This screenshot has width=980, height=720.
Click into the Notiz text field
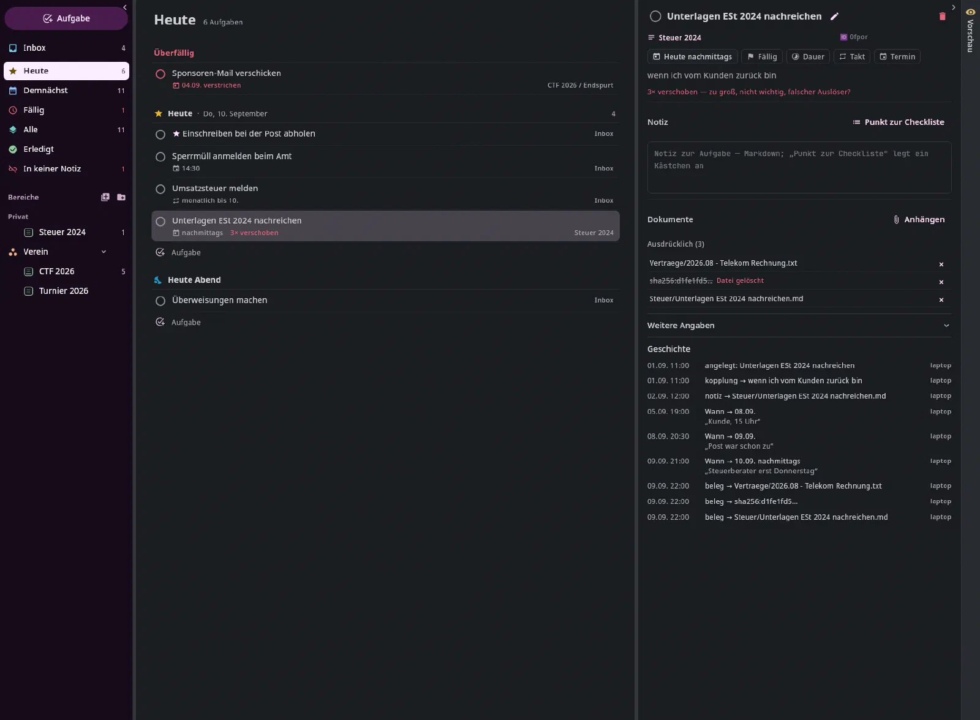tap(799, 167)
